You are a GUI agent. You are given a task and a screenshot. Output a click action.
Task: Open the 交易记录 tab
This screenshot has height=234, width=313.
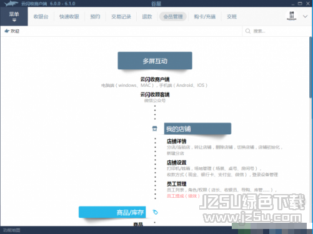pyautogui.click(x=121, y=17)
